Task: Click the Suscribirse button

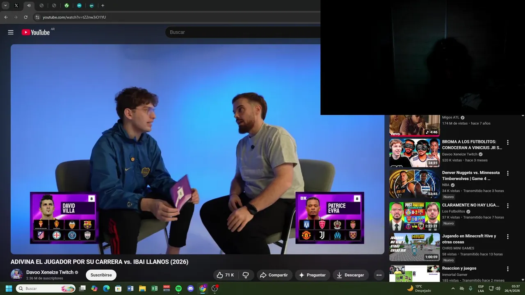Action: (101, 275)
